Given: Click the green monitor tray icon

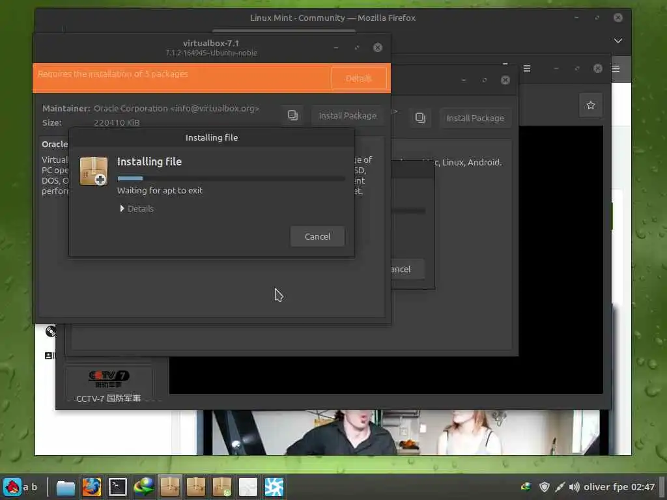Looking at the screenshot, I should coord(526,487).
